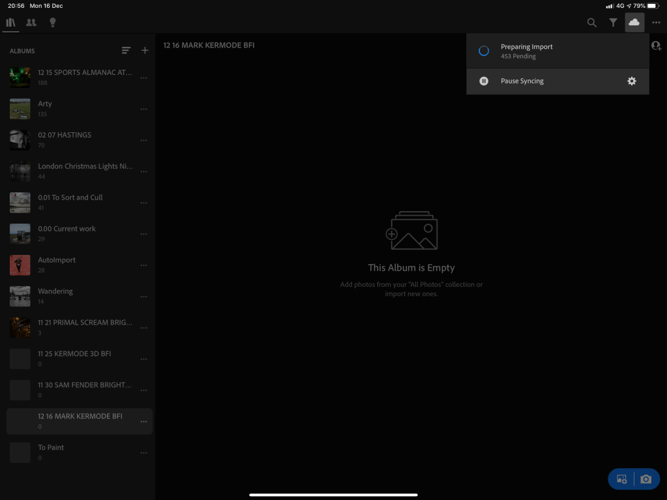Screen dimensions: 667x500
Task: Select the Wandering album
Action: click(x=55, y=291)
